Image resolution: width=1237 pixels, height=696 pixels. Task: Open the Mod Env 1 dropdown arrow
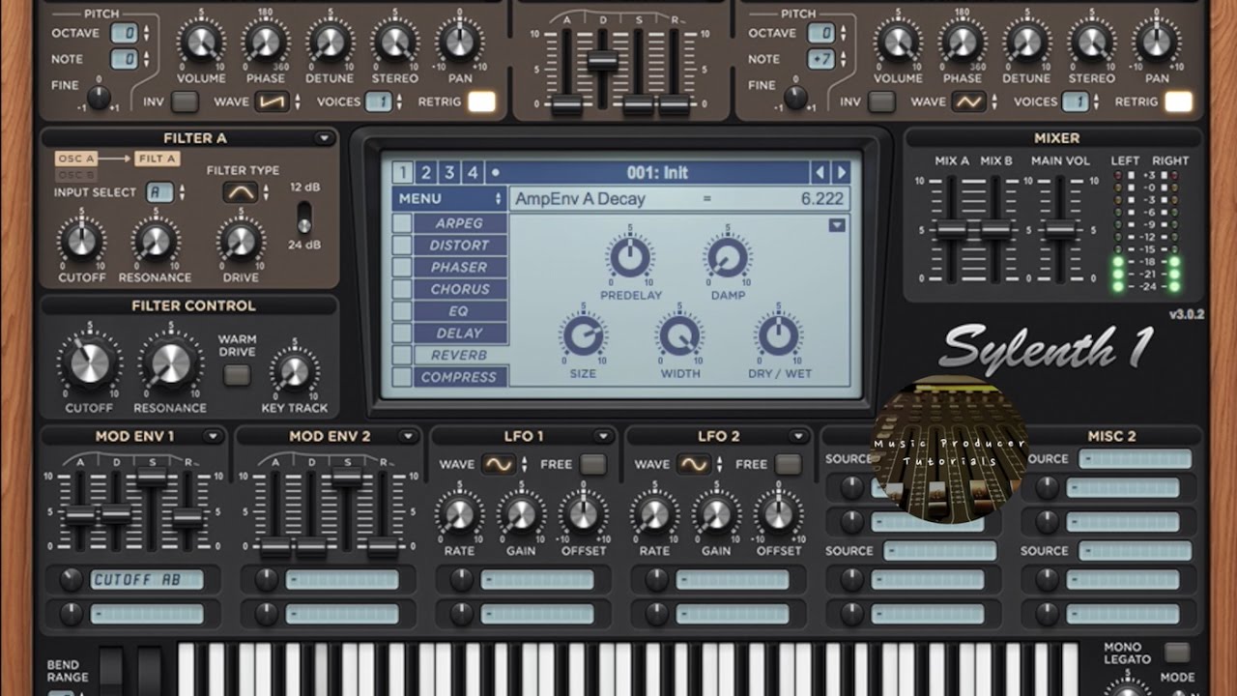coord(213,437)
